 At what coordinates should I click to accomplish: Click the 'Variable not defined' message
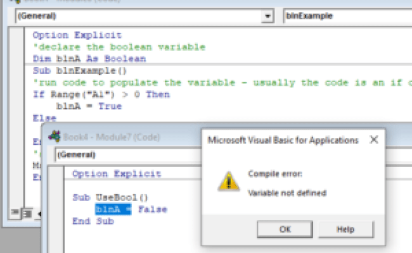point(287,193)
